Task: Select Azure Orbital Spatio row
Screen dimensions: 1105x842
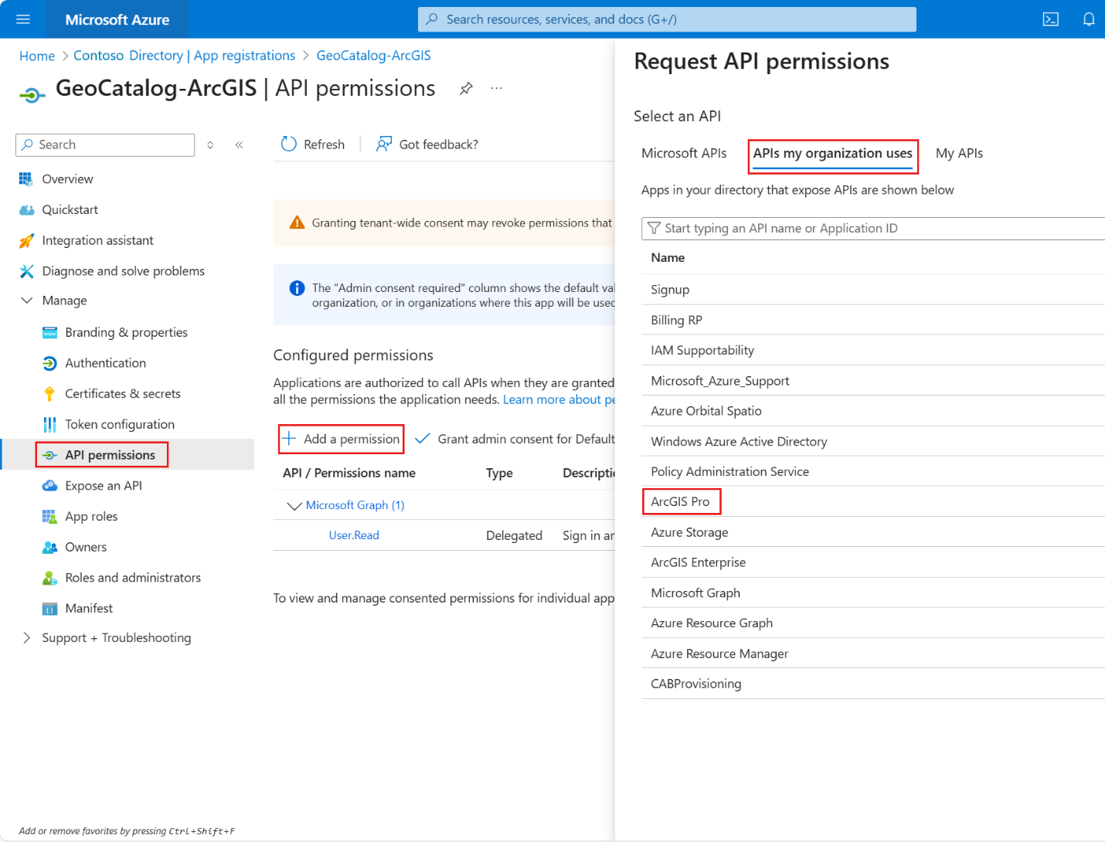Action: (873, 411)
